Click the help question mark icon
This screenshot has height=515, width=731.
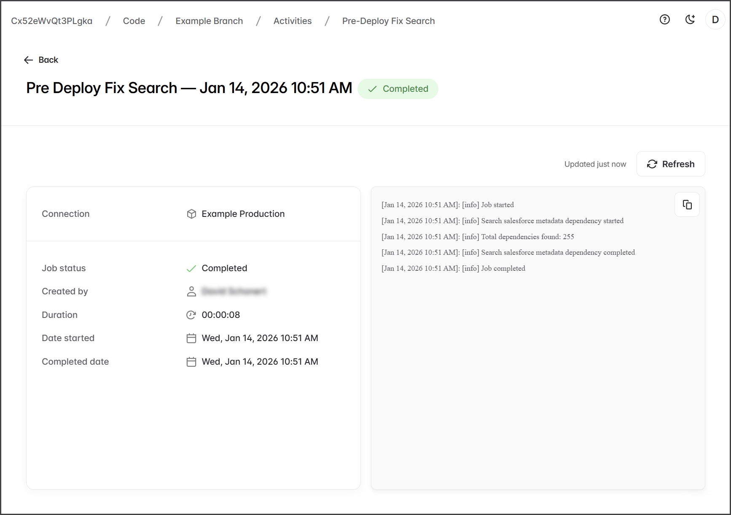coord(664,19)
